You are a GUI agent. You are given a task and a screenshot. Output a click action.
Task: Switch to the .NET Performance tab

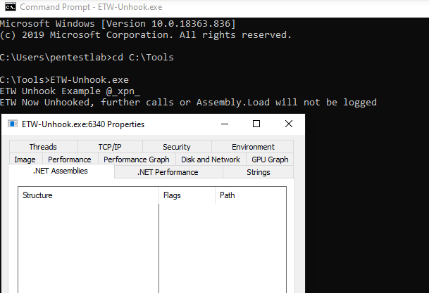coord(168,172)
